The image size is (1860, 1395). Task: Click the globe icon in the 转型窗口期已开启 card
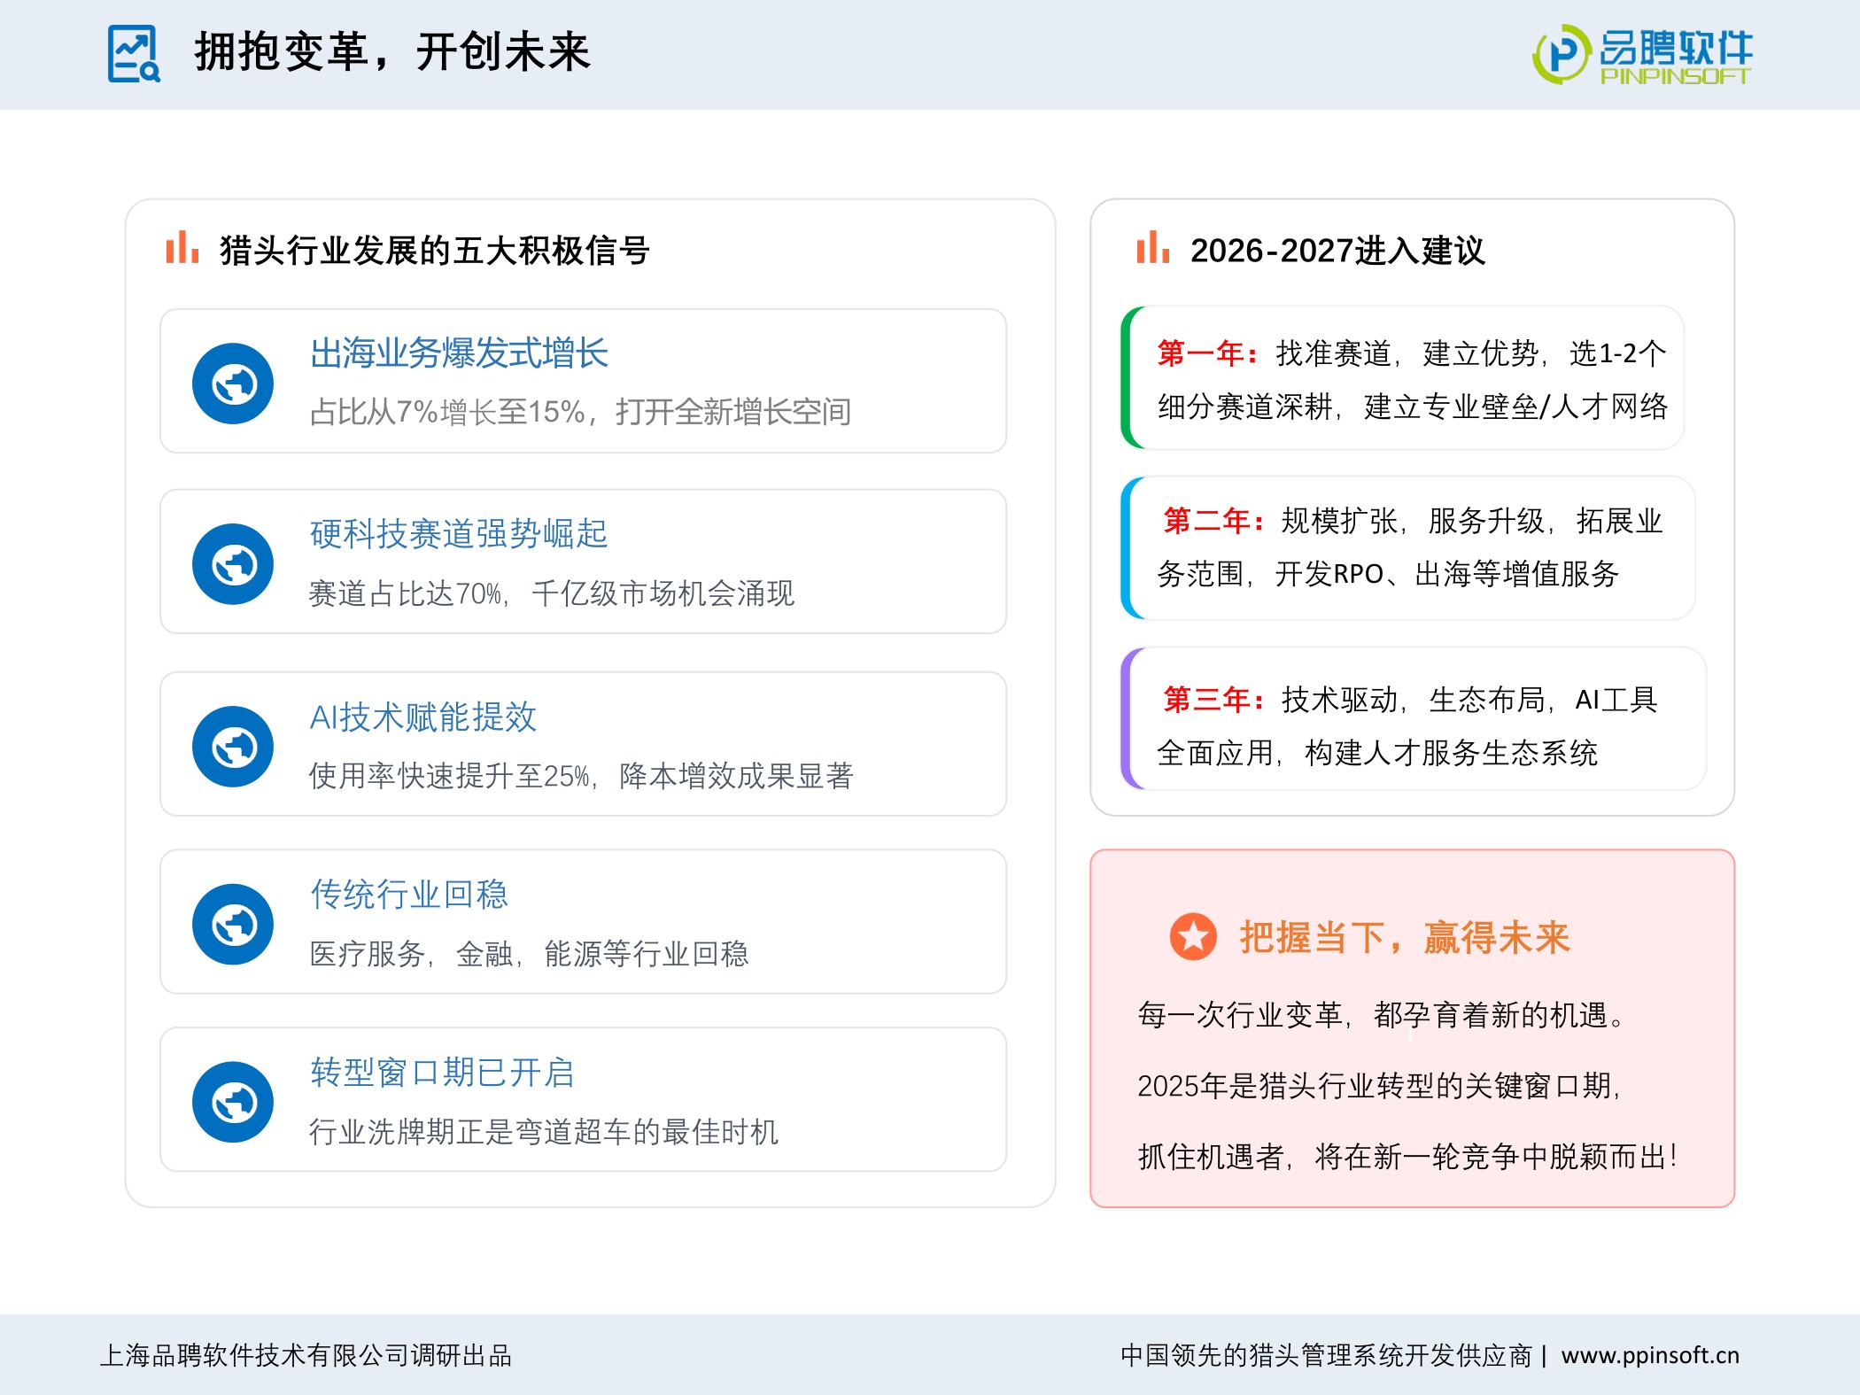[233, 1103]
